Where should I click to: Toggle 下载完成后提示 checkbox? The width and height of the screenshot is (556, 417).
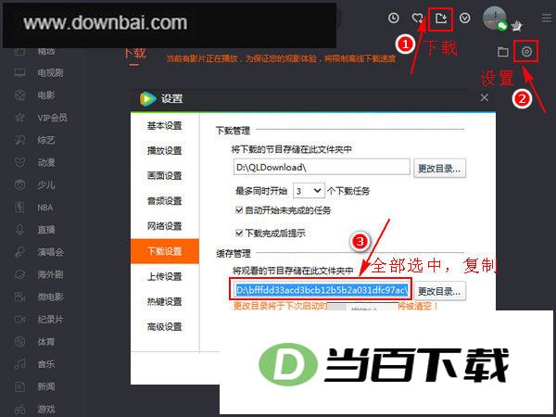point(239,233)
